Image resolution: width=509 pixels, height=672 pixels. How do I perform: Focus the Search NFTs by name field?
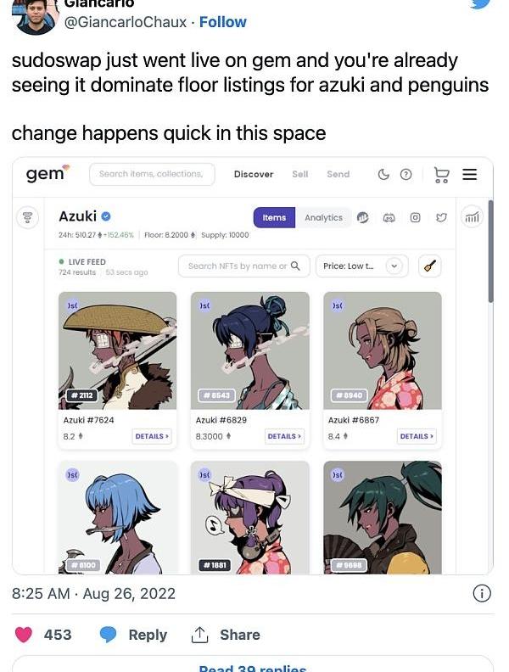pos(243,266)
